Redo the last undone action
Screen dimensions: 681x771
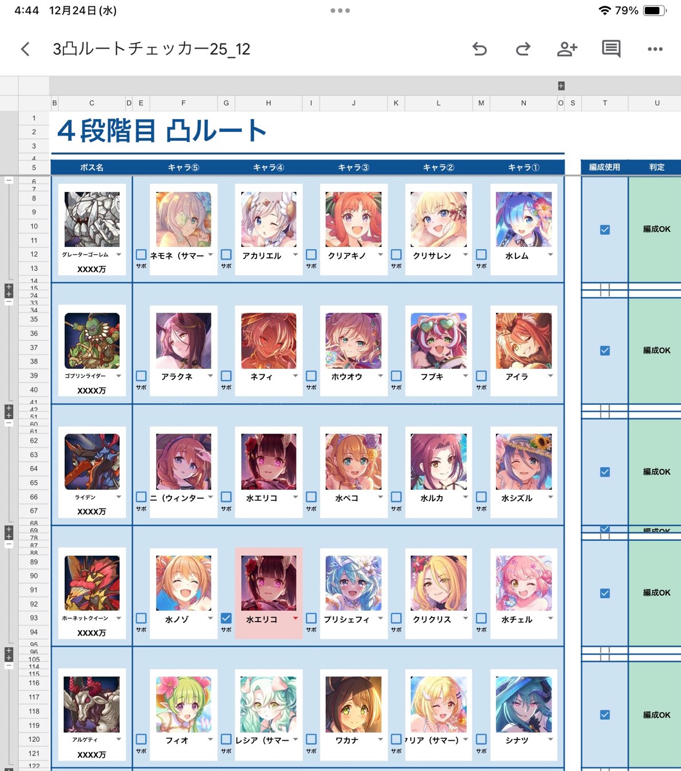pos(523,49)
